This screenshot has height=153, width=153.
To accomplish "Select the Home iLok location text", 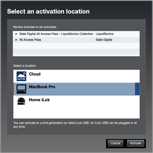I will pyautogui.click(x=39, y=100).
